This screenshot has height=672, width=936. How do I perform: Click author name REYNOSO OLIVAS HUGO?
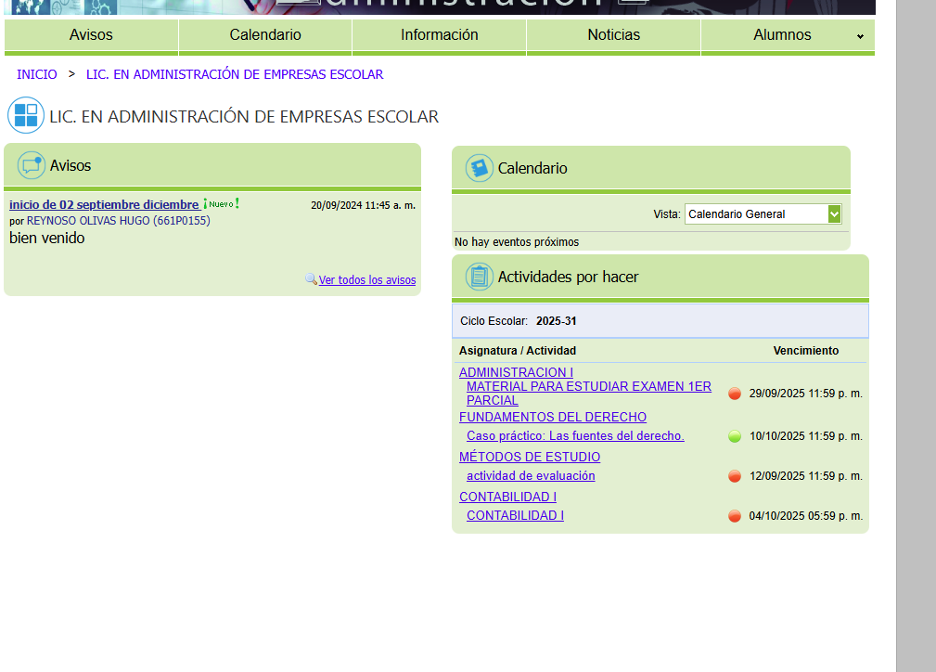(118, 220)
